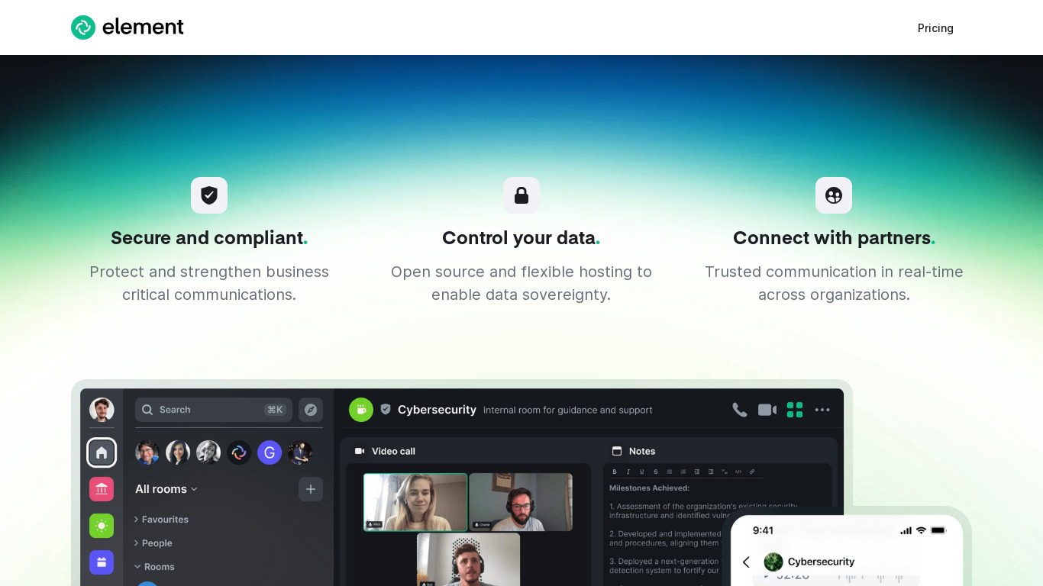Click the Cybersecurity room title
Image resolution: width=1043 pixels, height=586 pixels.
(x=437, y=410)
